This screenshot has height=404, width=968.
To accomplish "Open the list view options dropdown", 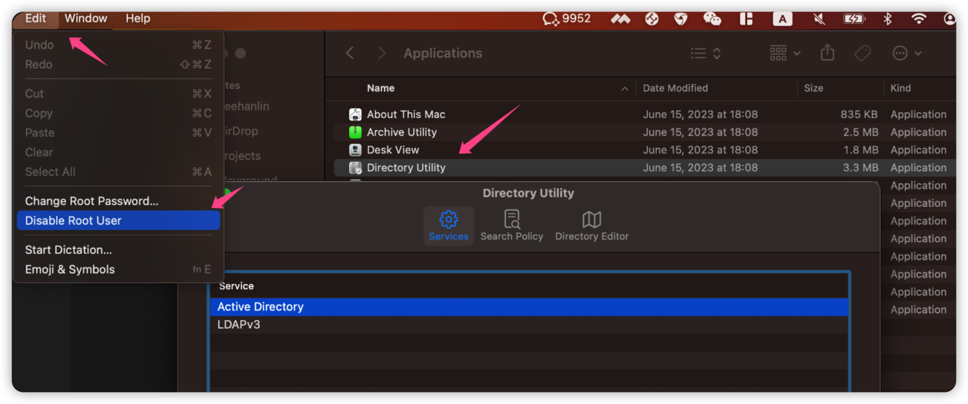I will 705,53.
